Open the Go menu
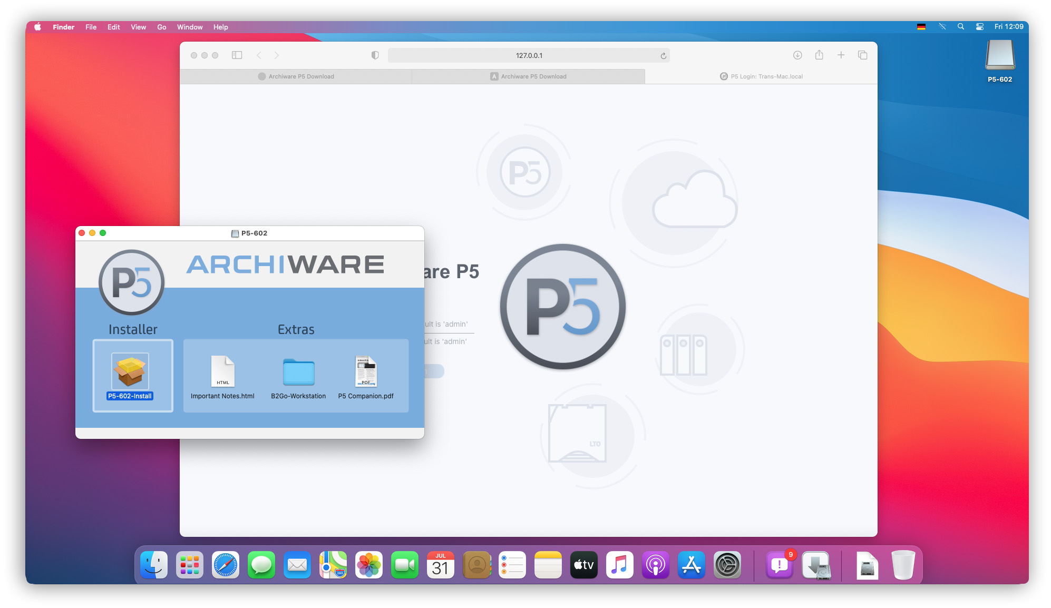This screenshot has width=1051, height=608. (x=162, y=27)
